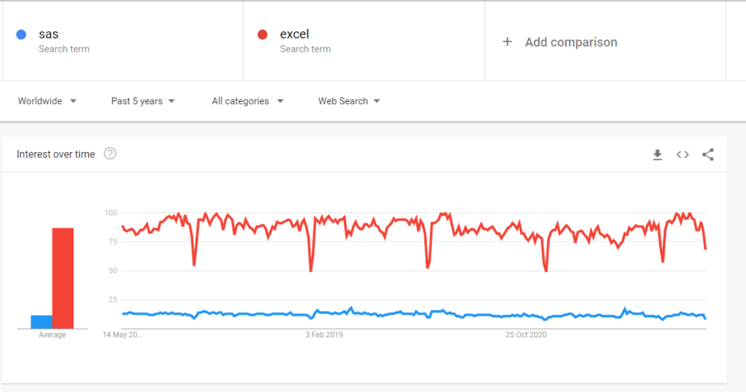Viewport: 746px width, 392px height.
Task: Click the red dot beside excel
Action: tap(262, 34)
